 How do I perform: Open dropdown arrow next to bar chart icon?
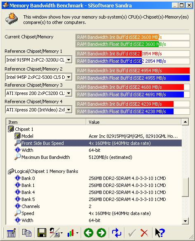tap(77, 233)
